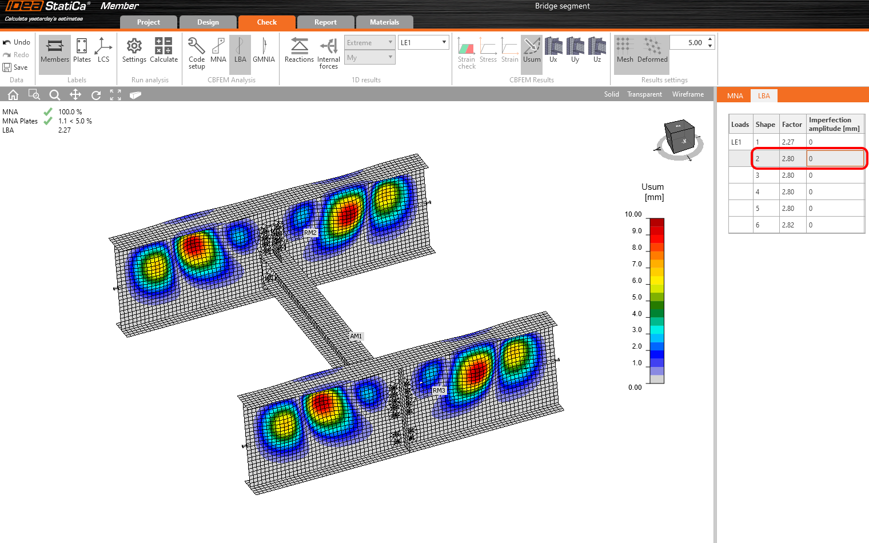The image size is (869, 543).
Task: Open the MNA results tab
Action: point(735,95)
